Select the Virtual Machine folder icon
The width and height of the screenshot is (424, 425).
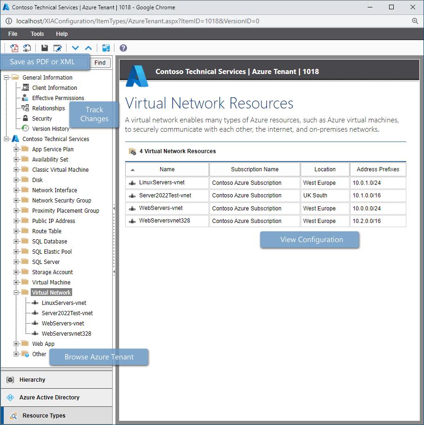tap(25, 282)
